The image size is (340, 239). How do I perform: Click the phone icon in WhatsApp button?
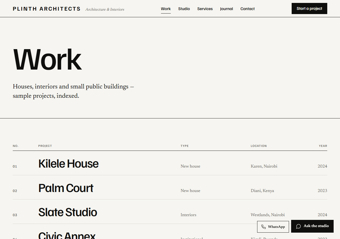tap(263, 227)
